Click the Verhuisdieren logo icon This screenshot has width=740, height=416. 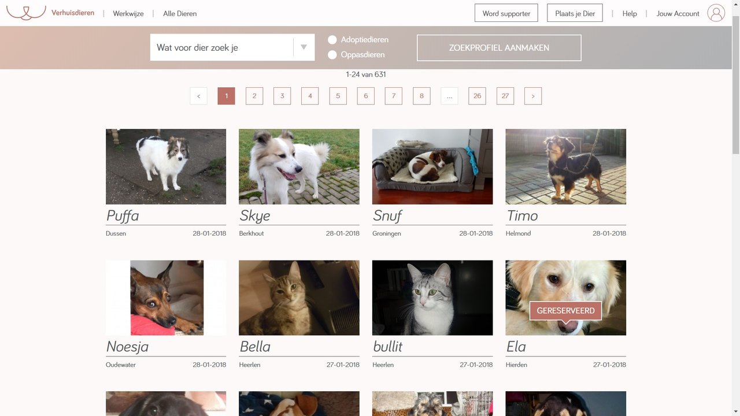26,12
